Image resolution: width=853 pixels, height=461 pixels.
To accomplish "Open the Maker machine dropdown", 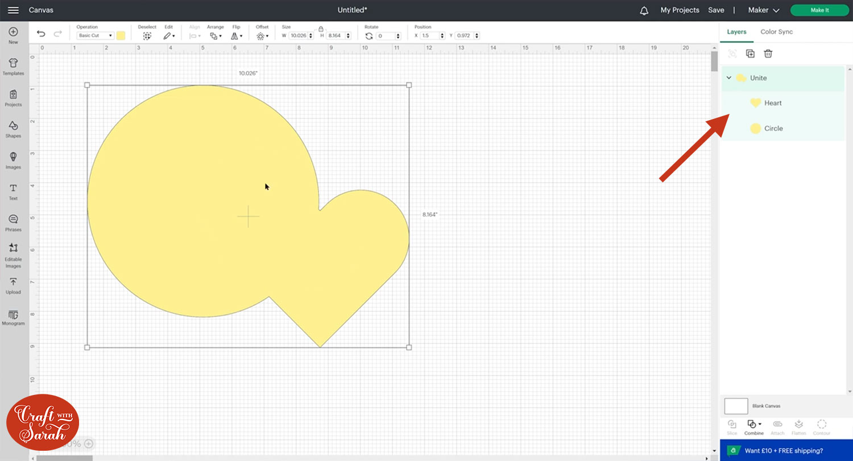I will pos(763,10).
